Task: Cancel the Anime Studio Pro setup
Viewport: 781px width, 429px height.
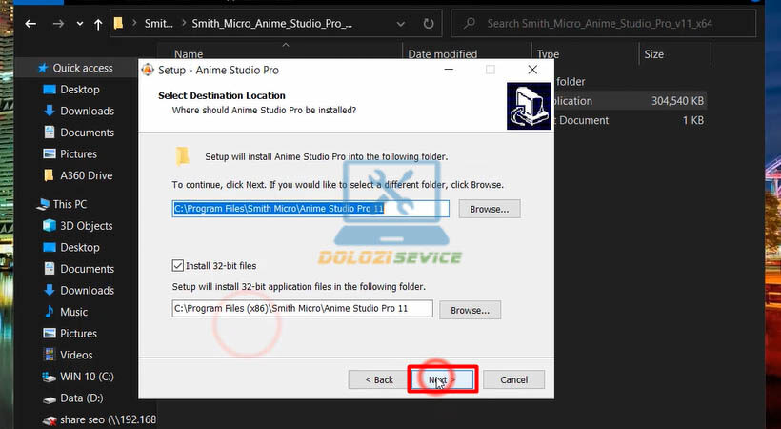Action: tap(513, 379)
